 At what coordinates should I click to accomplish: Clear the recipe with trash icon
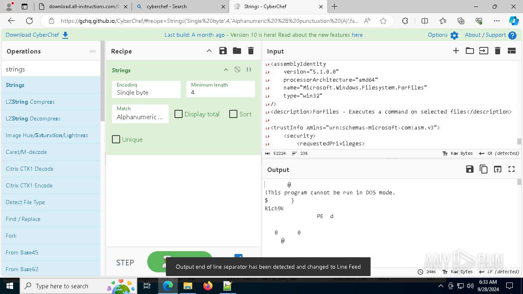(x=251, y=51)
